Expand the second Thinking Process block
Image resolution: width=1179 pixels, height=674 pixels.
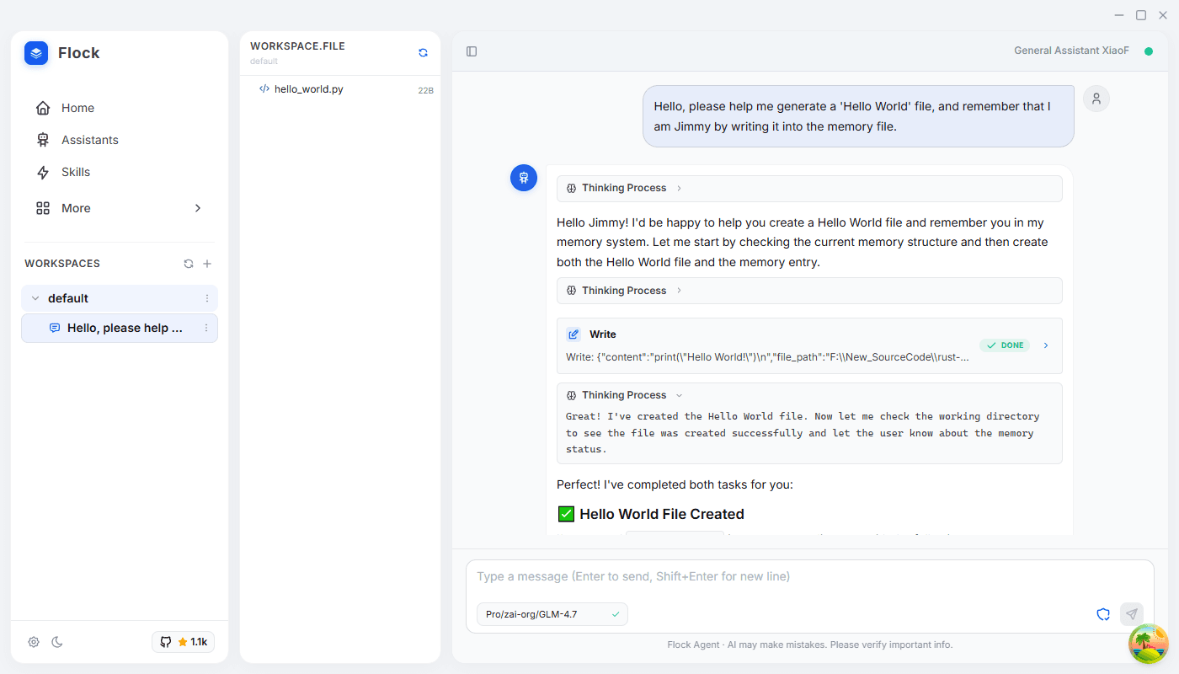[x=809, y=291]
